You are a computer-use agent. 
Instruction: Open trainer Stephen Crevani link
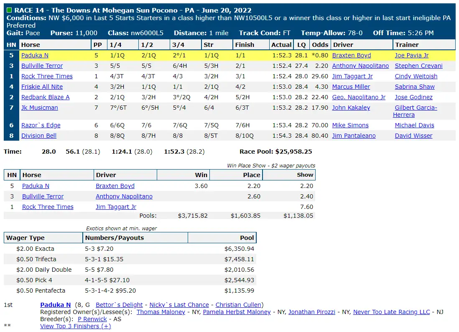click(418, 66)
